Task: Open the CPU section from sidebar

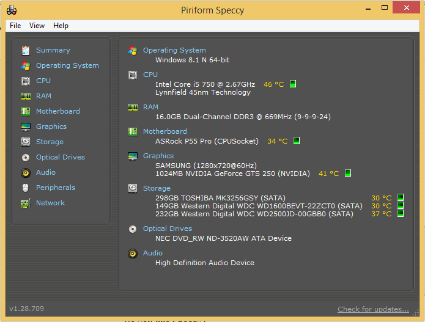Action: pyautogui.click(x=43, y=81)
